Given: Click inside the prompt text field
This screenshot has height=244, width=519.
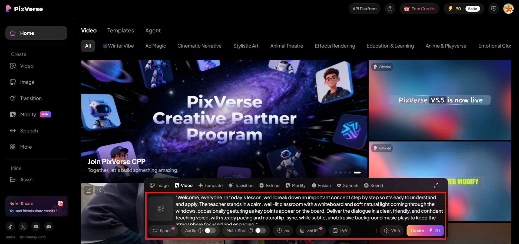Looking at the screenshot, I should pos(309,209).
